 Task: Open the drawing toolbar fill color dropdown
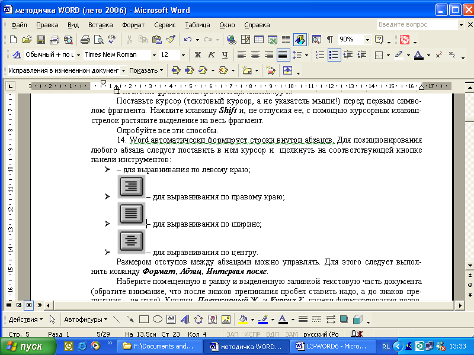(252, 319)
